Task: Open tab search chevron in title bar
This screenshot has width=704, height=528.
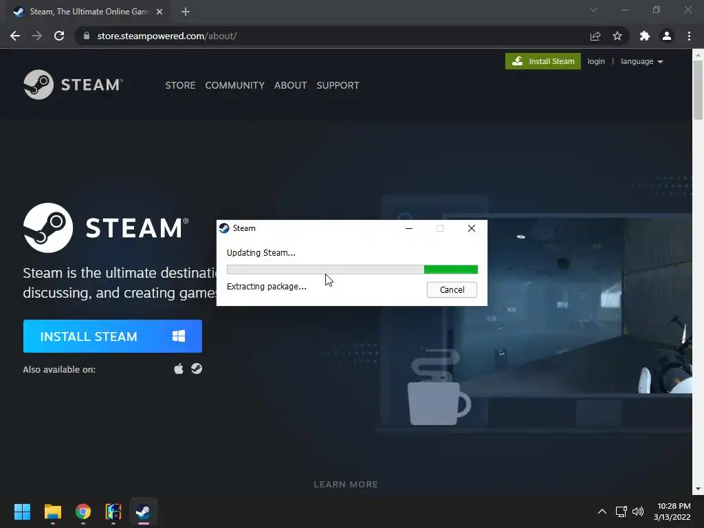Action: (593, 10)
